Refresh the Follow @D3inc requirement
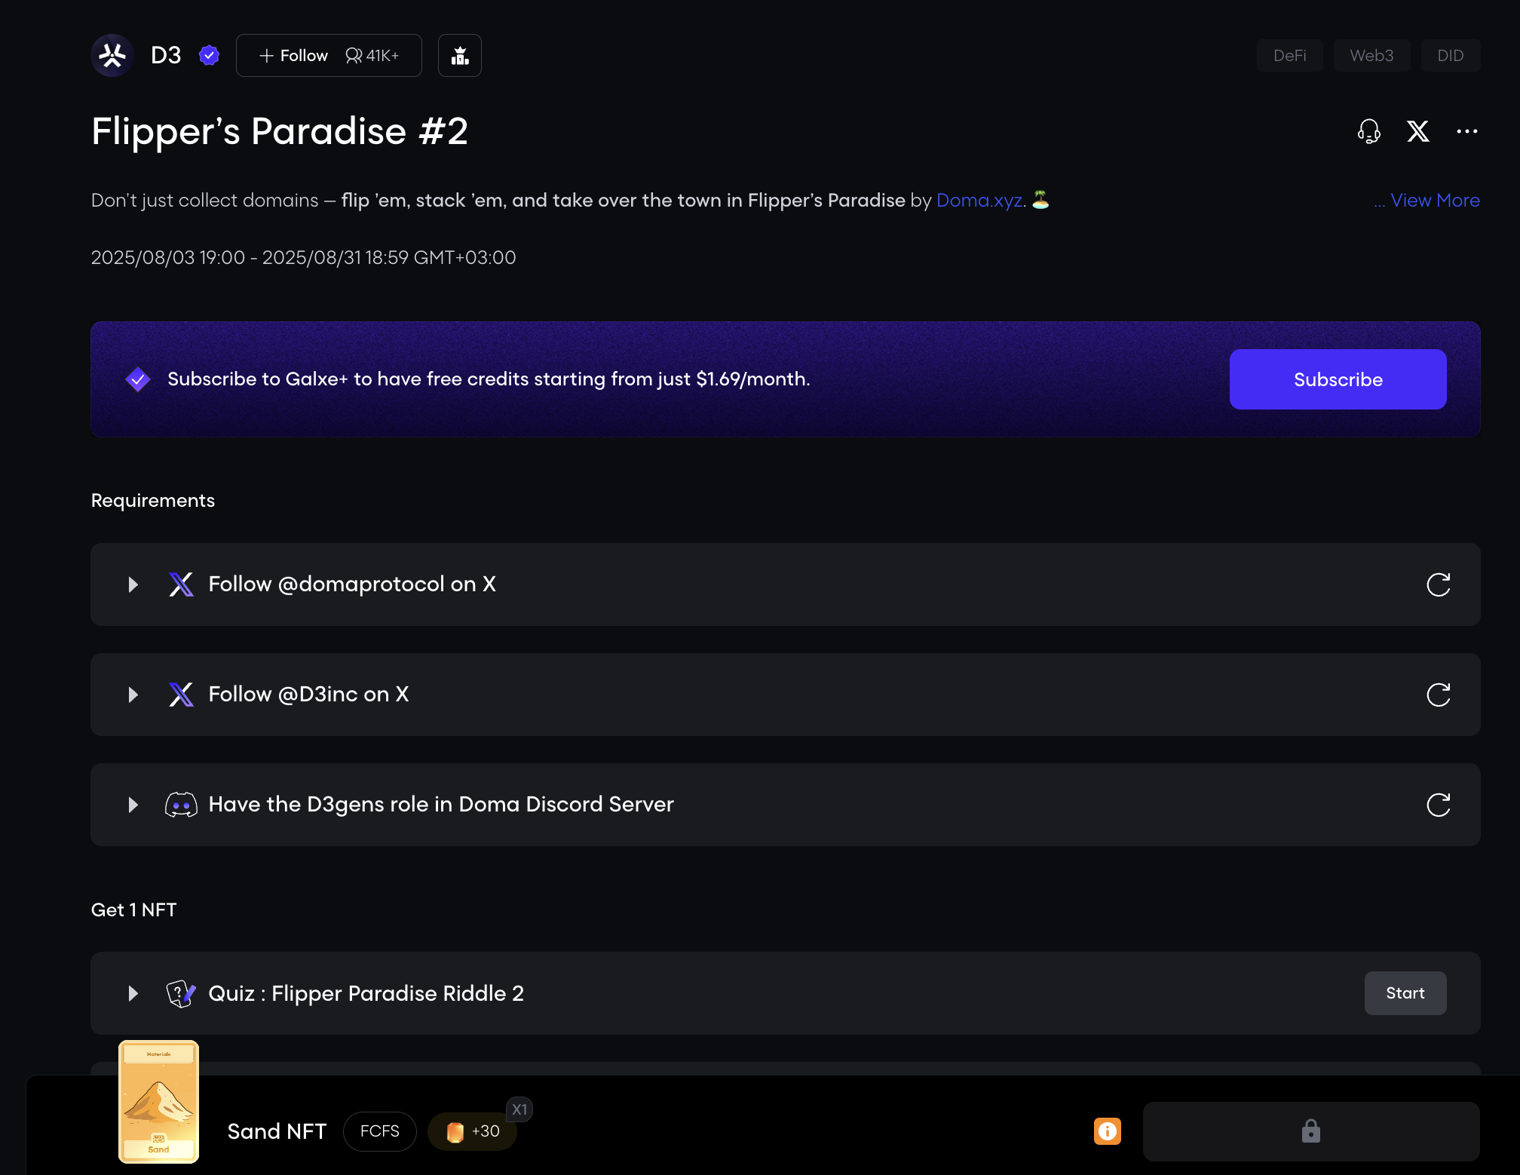1520x1175 pixels. pyautogui.click(x=1438, y=695)
